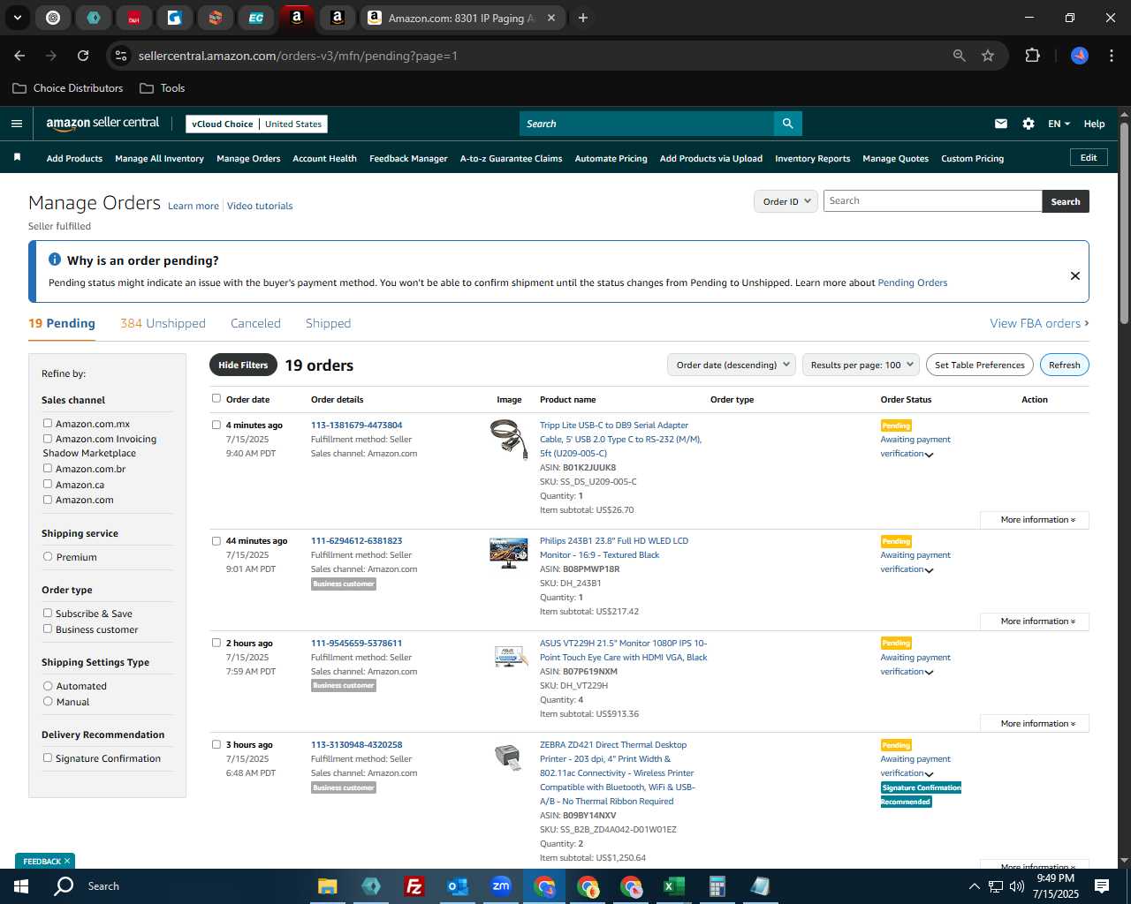Click Hide Filters button

pyautogui.click(x=243, y=365)
